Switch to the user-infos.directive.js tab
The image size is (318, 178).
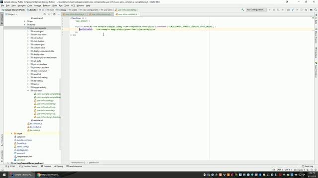(x=75, y=14)
